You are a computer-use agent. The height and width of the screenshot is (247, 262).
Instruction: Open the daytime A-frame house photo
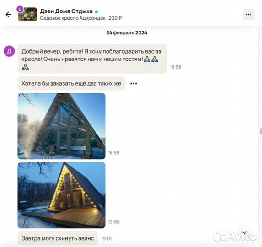coord(61,126)
